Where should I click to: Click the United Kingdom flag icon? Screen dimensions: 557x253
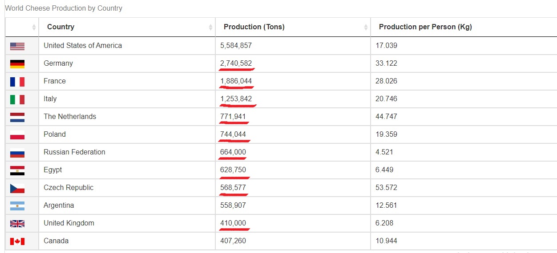17,224
